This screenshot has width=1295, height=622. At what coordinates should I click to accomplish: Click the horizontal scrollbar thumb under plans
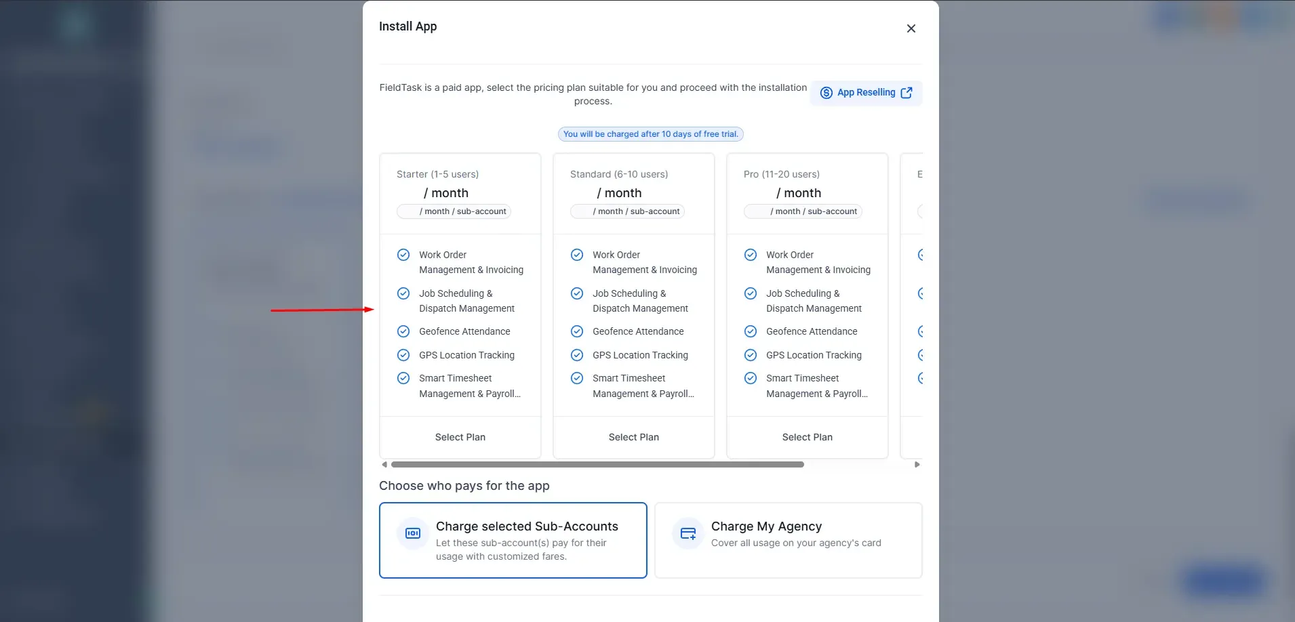pyautogui.click(x=597, y=465)
